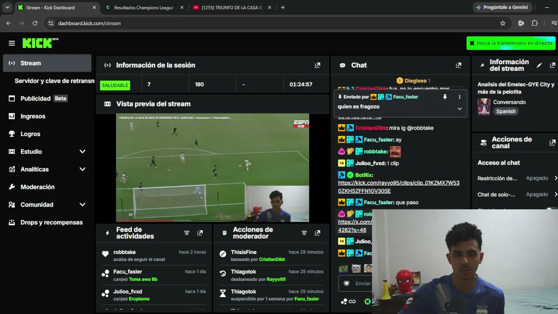Click CristianDikk in the ThisisFine ban entry
The width and height of the screenshot is (558, 314).
272,259
